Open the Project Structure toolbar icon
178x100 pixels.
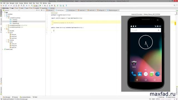[x=61, y=6]
